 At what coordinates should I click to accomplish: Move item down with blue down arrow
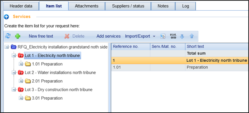[x=182, y=36]
